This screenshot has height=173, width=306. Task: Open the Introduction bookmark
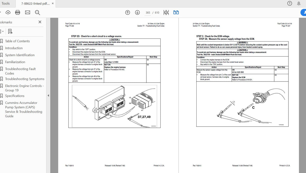pos(14,48)
